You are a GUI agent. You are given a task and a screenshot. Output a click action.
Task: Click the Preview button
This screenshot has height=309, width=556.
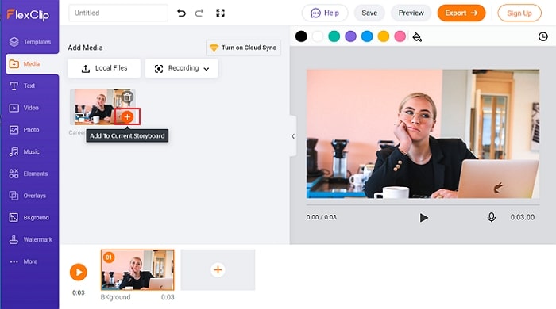pyautogui.click(x=411, y=13)
